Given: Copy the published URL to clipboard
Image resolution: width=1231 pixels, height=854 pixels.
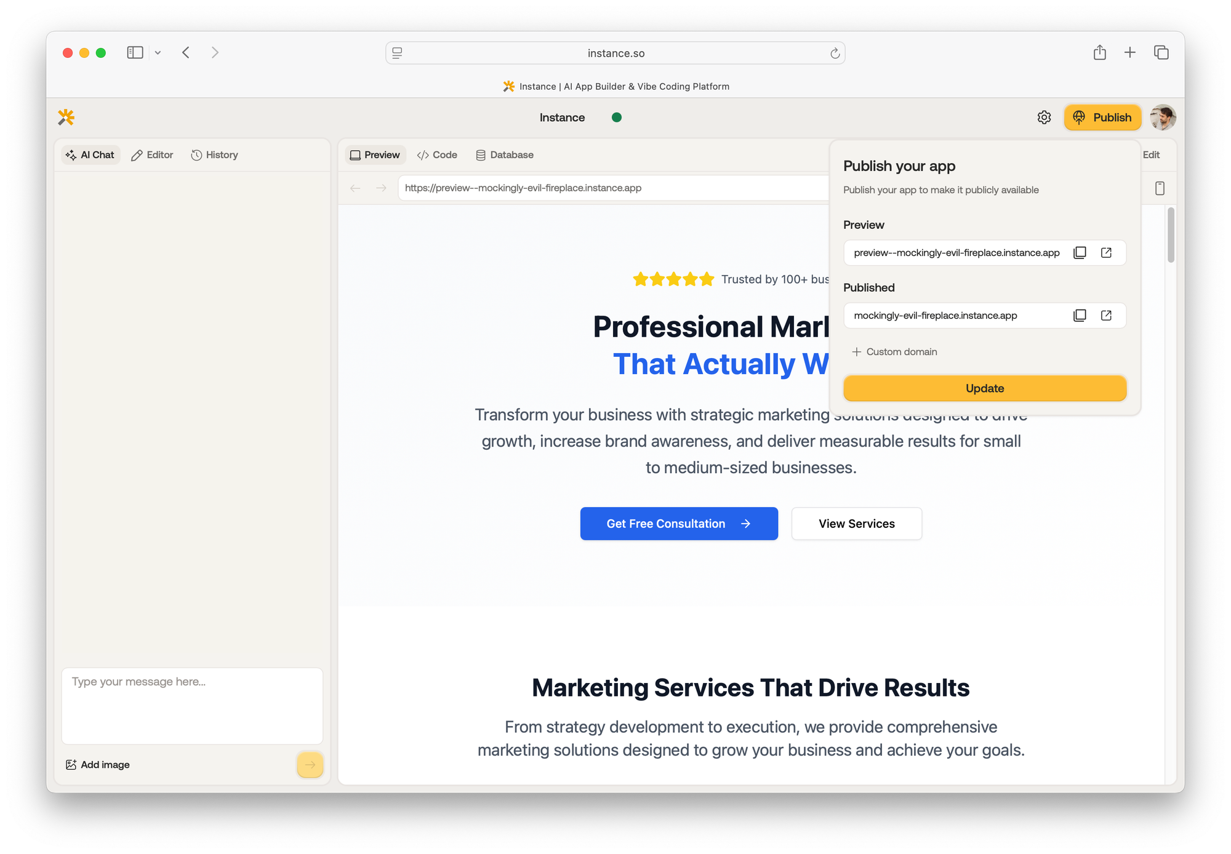Looking at the screenshot, I should [1080, 316].
